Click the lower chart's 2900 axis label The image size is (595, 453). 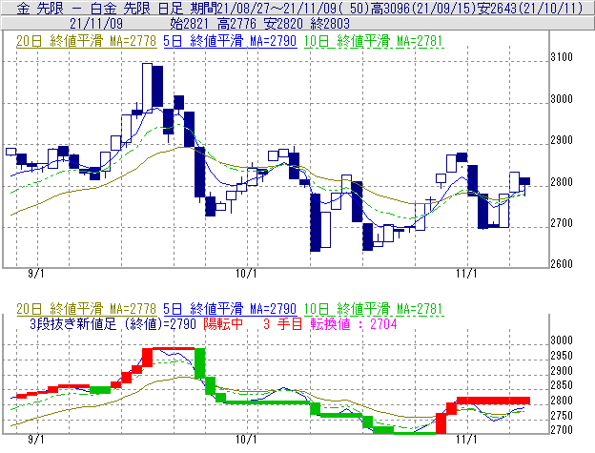[562, 371]
